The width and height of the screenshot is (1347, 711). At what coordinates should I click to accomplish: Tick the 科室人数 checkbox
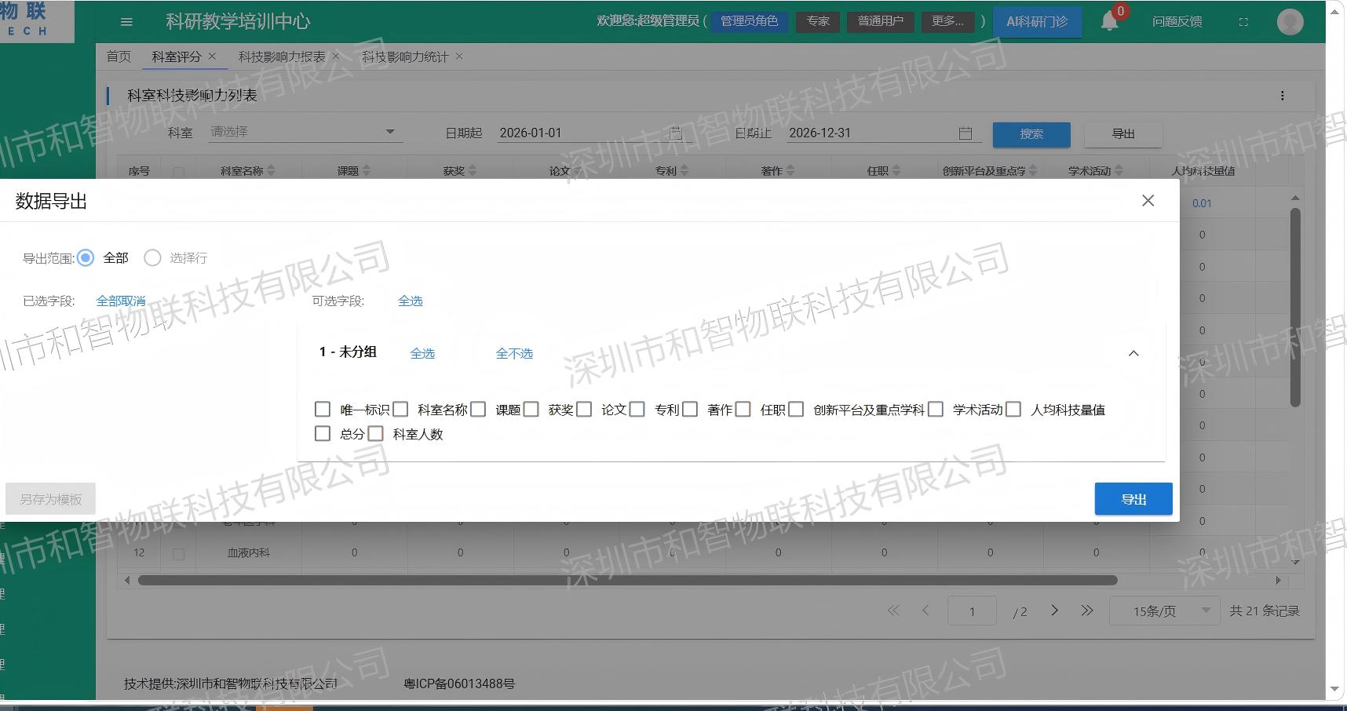[x=375, y=434]
